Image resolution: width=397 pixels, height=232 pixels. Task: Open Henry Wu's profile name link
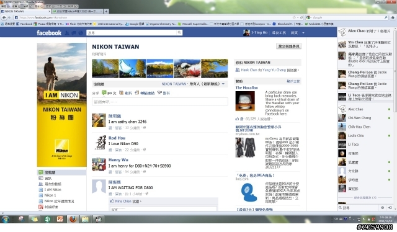118,160
